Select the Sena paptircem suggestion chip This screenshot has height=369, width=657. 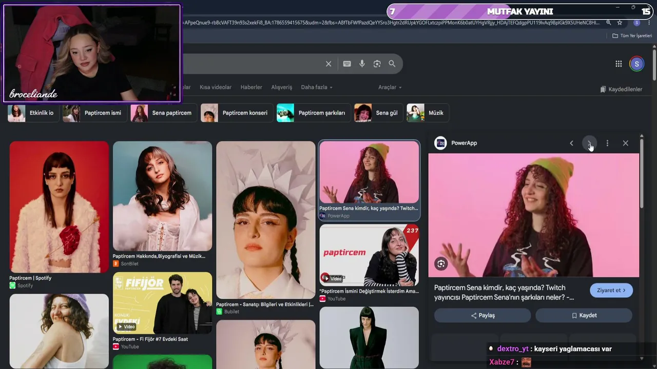[164, 113]
